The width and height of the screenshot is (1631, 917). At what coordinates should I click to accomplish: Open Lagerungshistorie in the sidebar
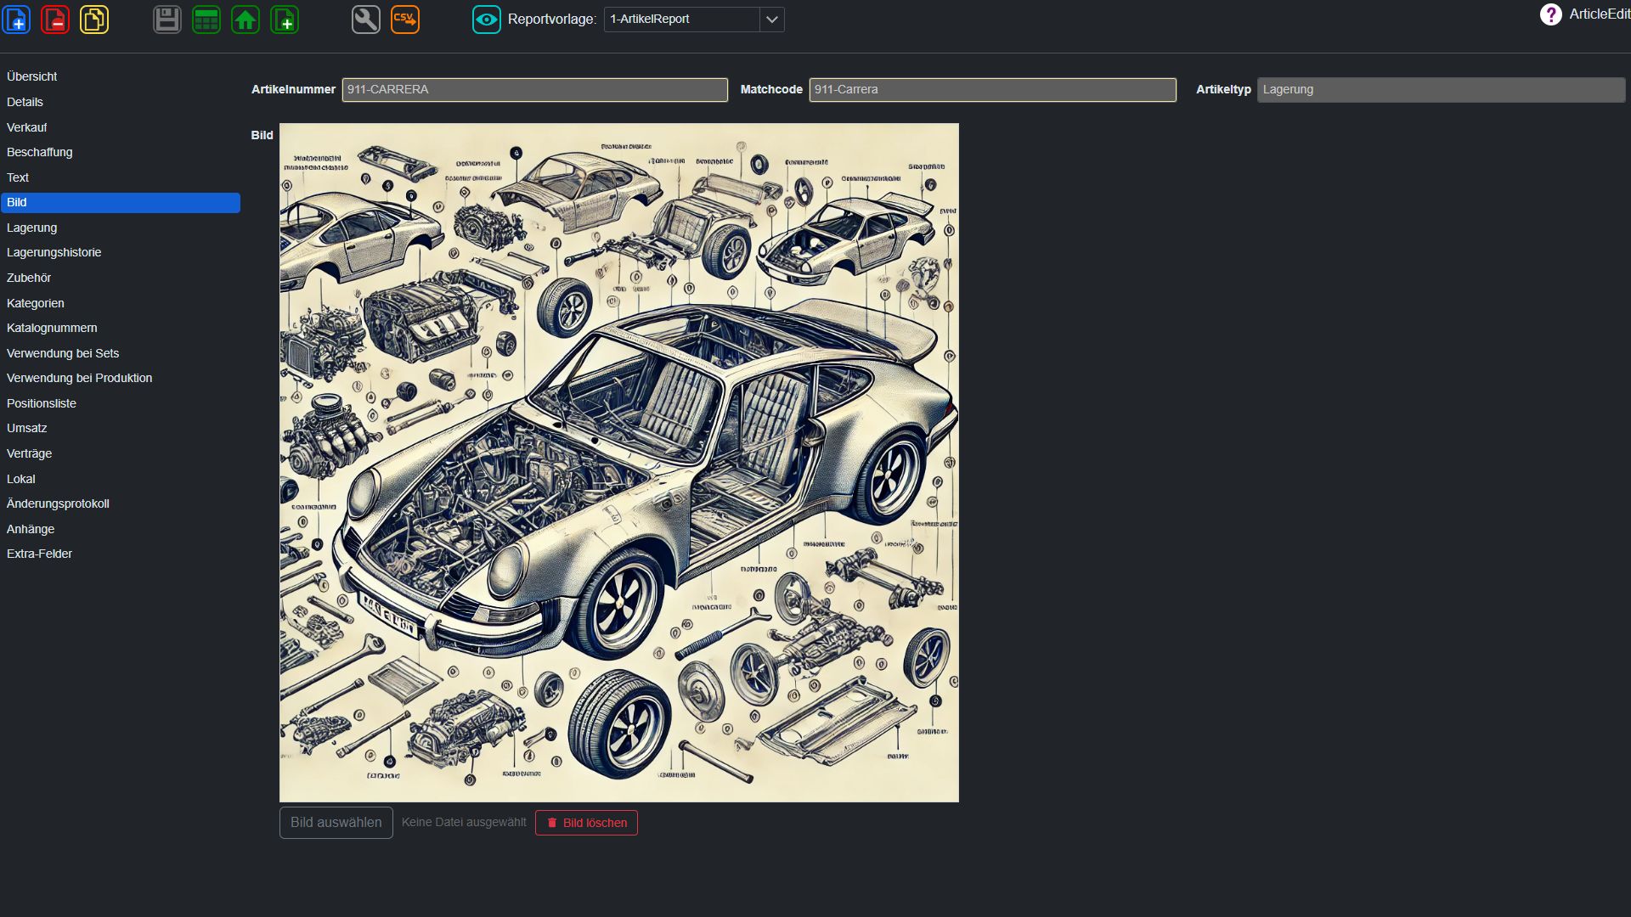[x=121, y=252]
